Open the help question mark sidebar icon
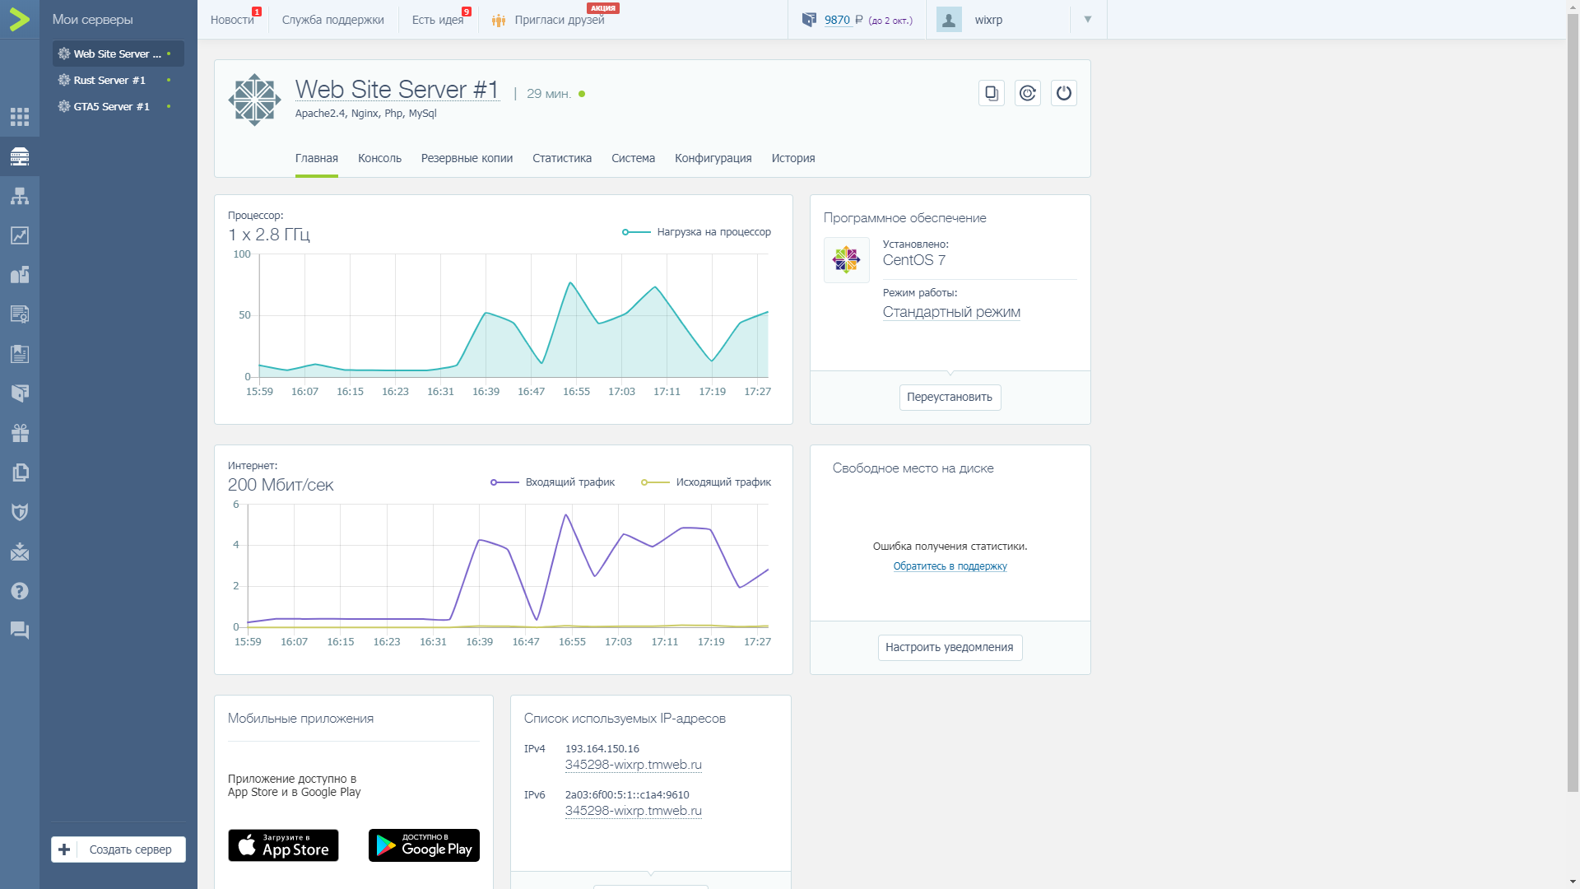This screenshot has width=1580, height=889. [20, 591]
